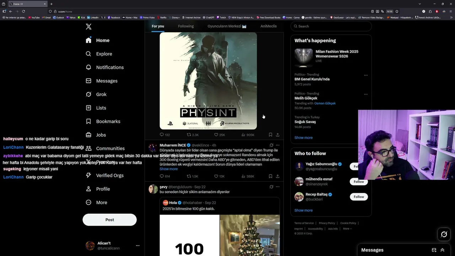This screenshot has width=455, height=256.
Task: Expand the Messages drawer
Action: coord(443,250)
